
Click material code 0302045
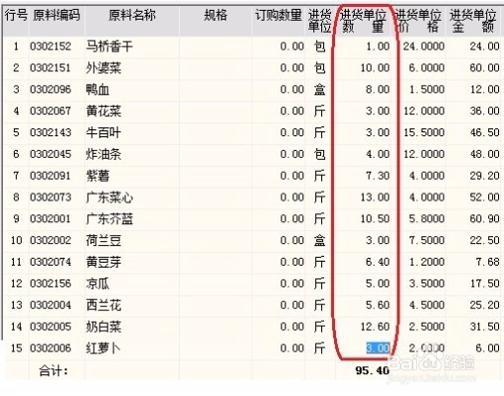click(x=50, y=154)
